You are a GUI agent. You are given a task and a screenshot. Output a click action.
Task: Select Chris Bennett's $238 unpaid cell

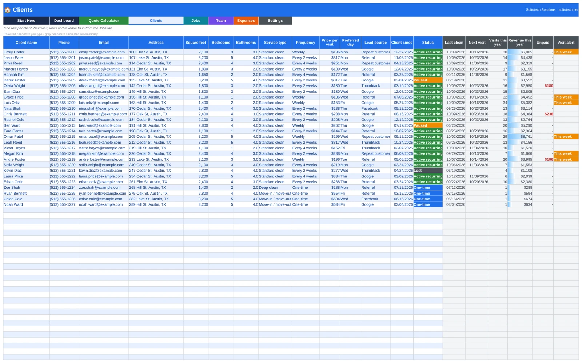(543, 114)
